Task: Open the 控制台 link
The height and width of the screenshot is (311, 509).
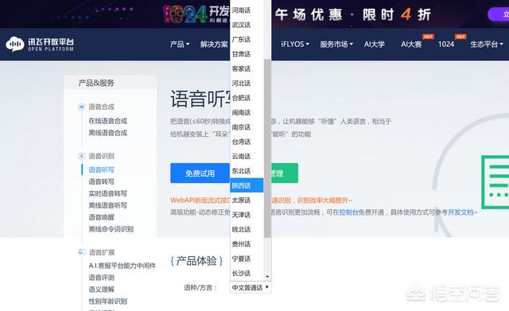Action: click(x=348, y=212)
